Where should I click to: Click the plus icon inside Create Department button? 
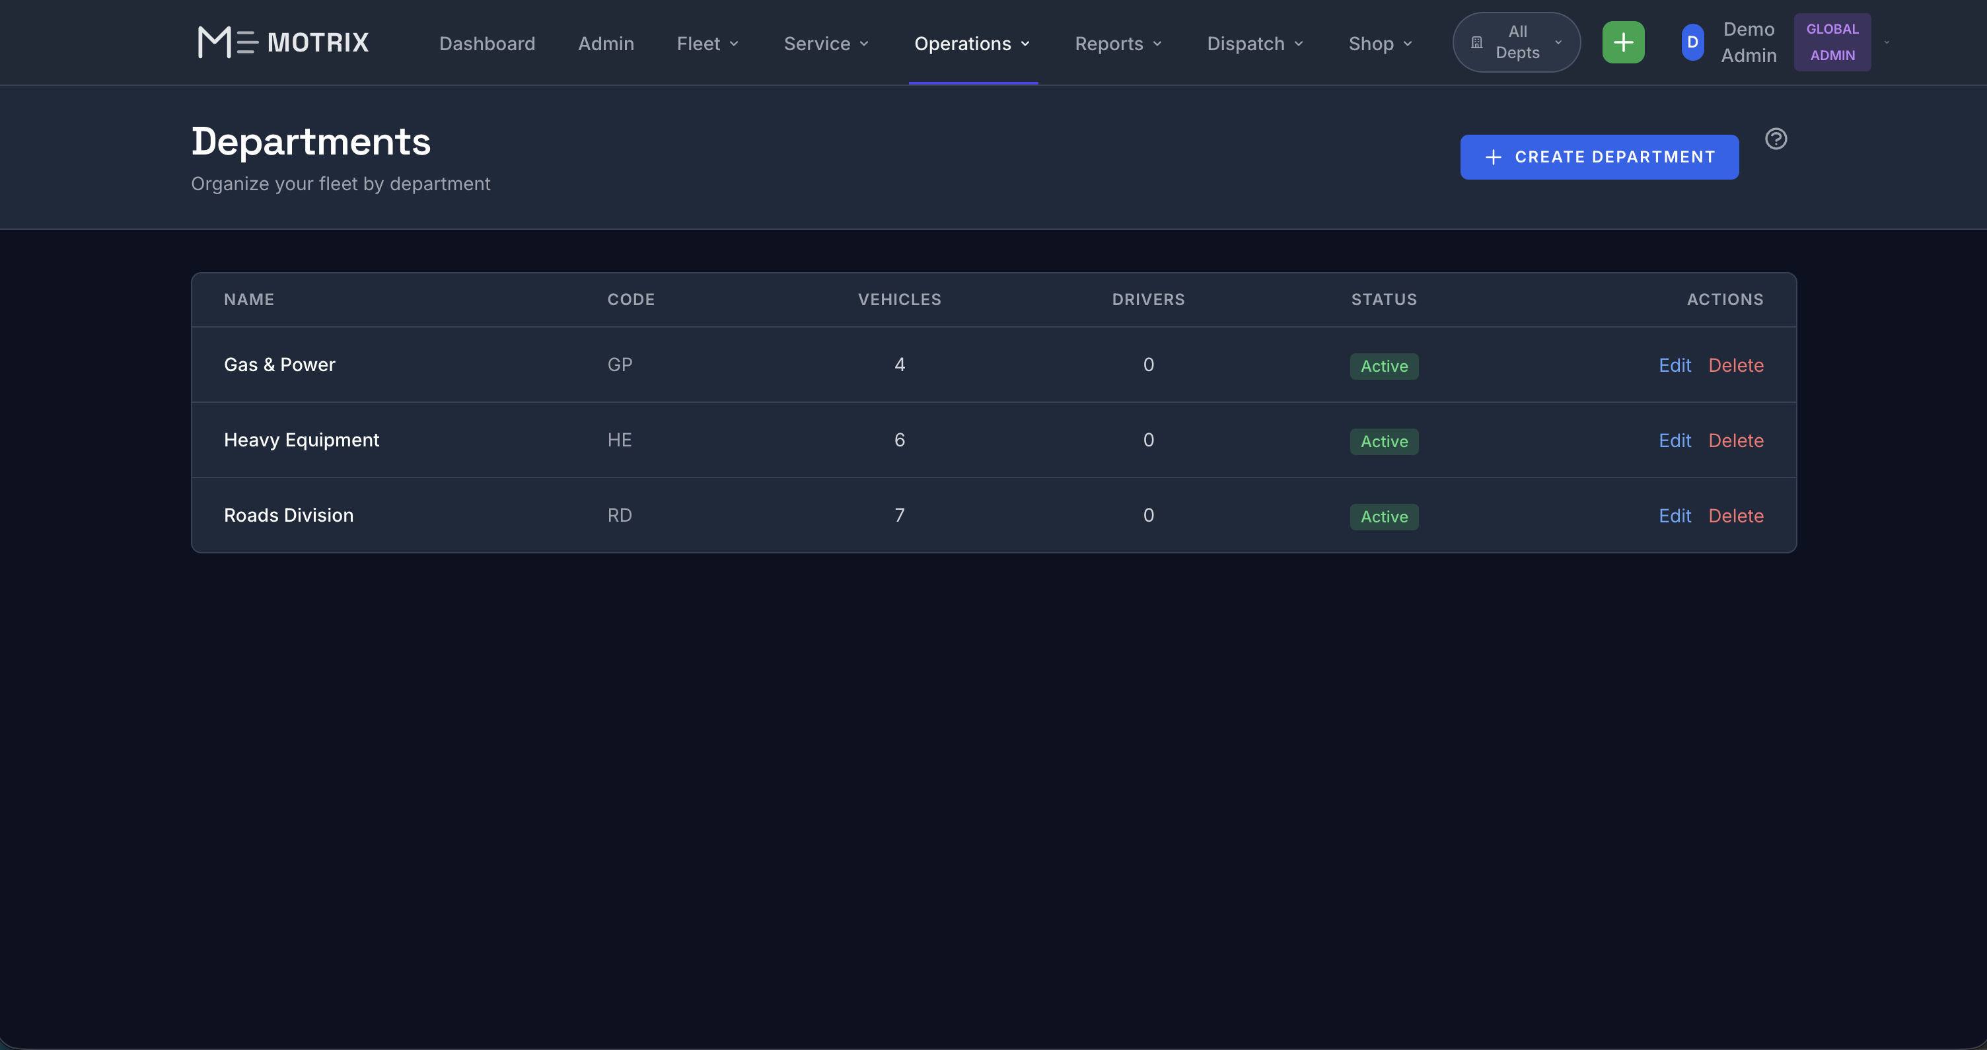pyautogui.click(x=1494, y=157)
